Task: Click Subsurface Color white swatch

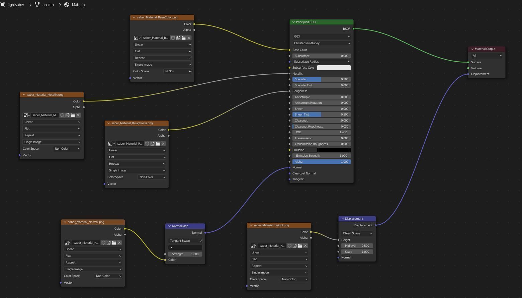Action: click(334, 68)
